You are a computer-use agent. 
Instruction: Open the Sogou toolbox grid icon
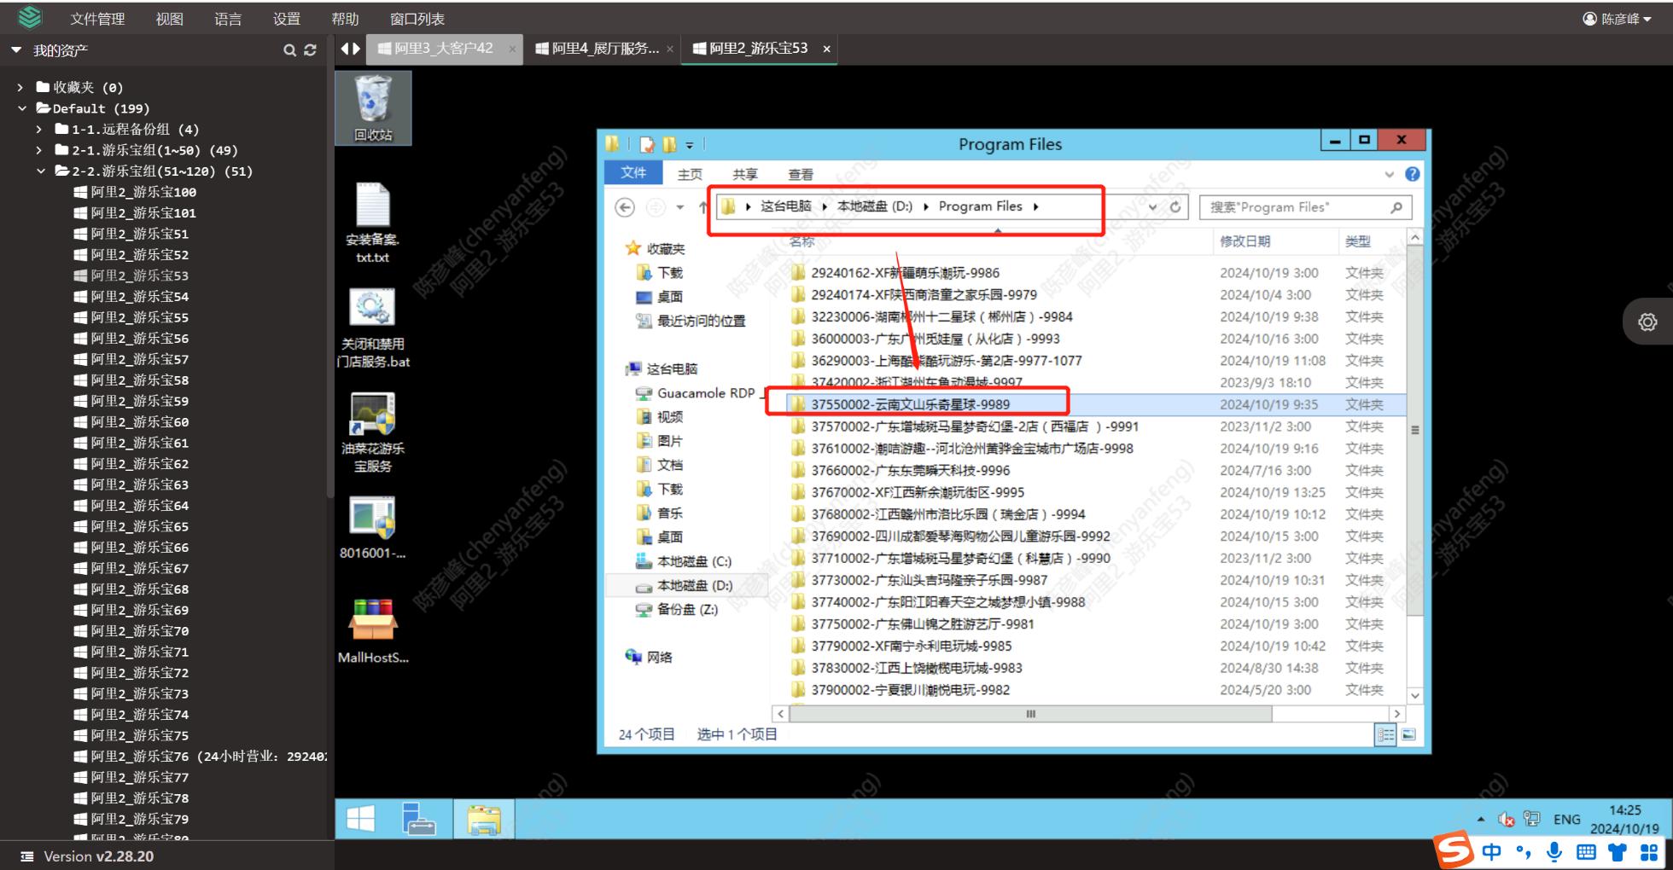pyautogui.click(x=1649, y=851)
